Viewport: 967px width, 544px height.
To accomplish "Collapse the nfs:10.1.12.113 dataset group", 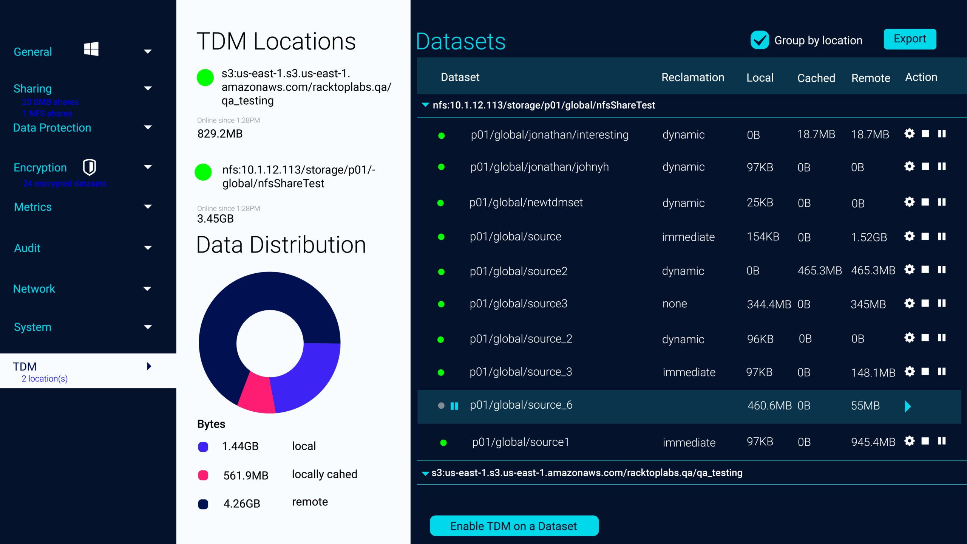I will point(425,105).
